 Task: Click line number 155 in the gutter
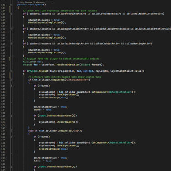(x=3, y=164)
